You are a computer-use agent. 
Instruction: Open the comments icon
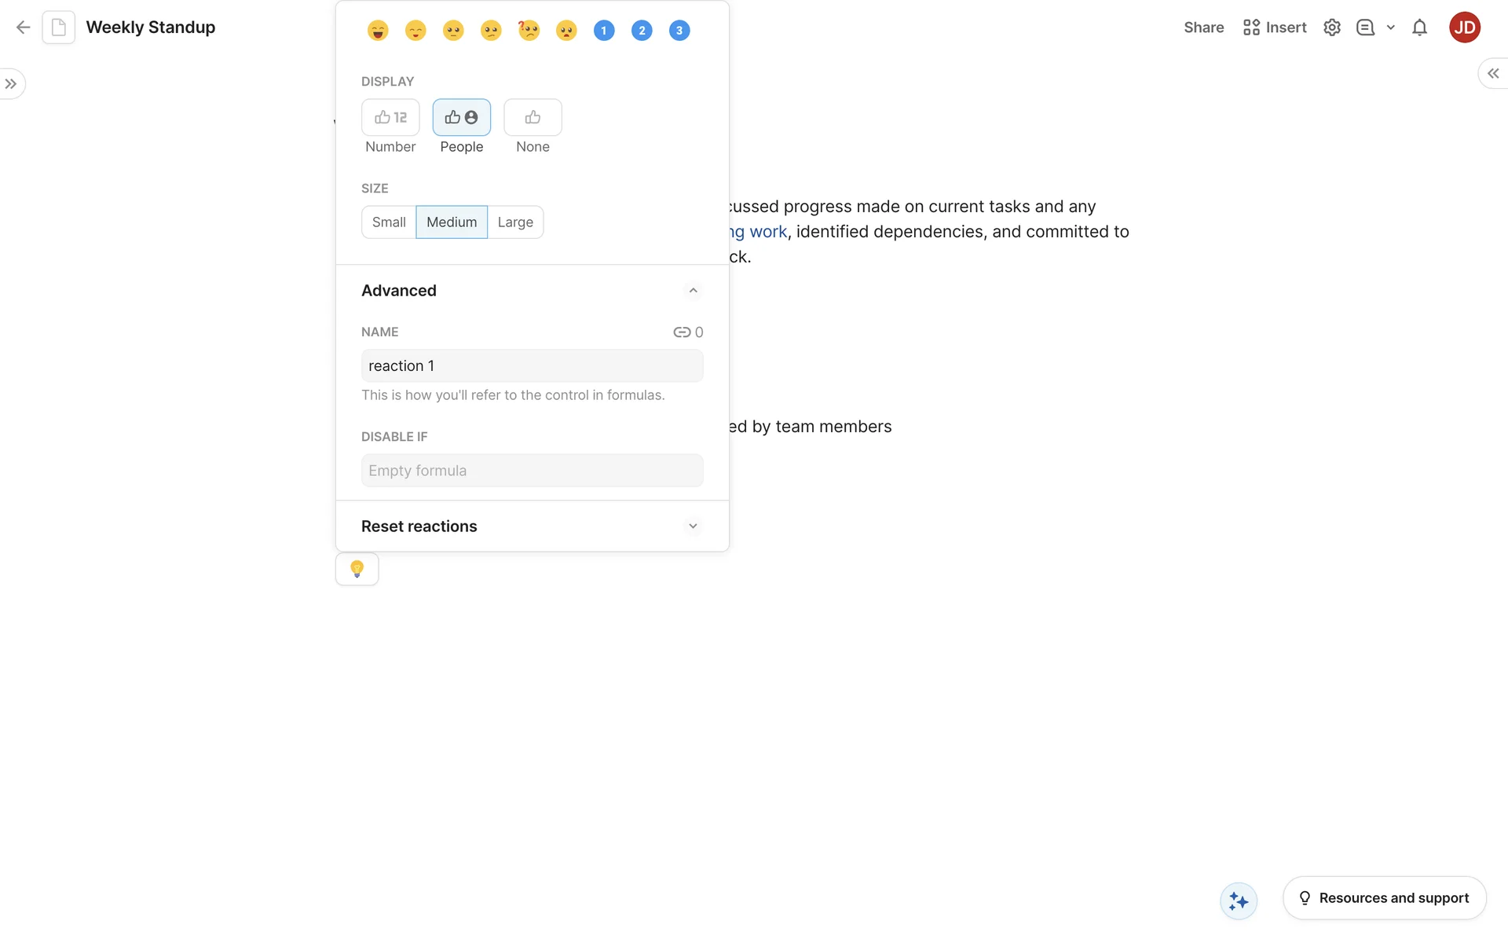click(1365, 28)
